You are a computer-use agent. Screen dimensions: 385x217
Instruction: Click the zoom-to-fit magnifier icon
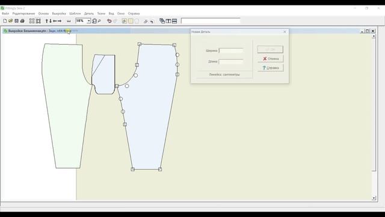[x=94, y=21]
